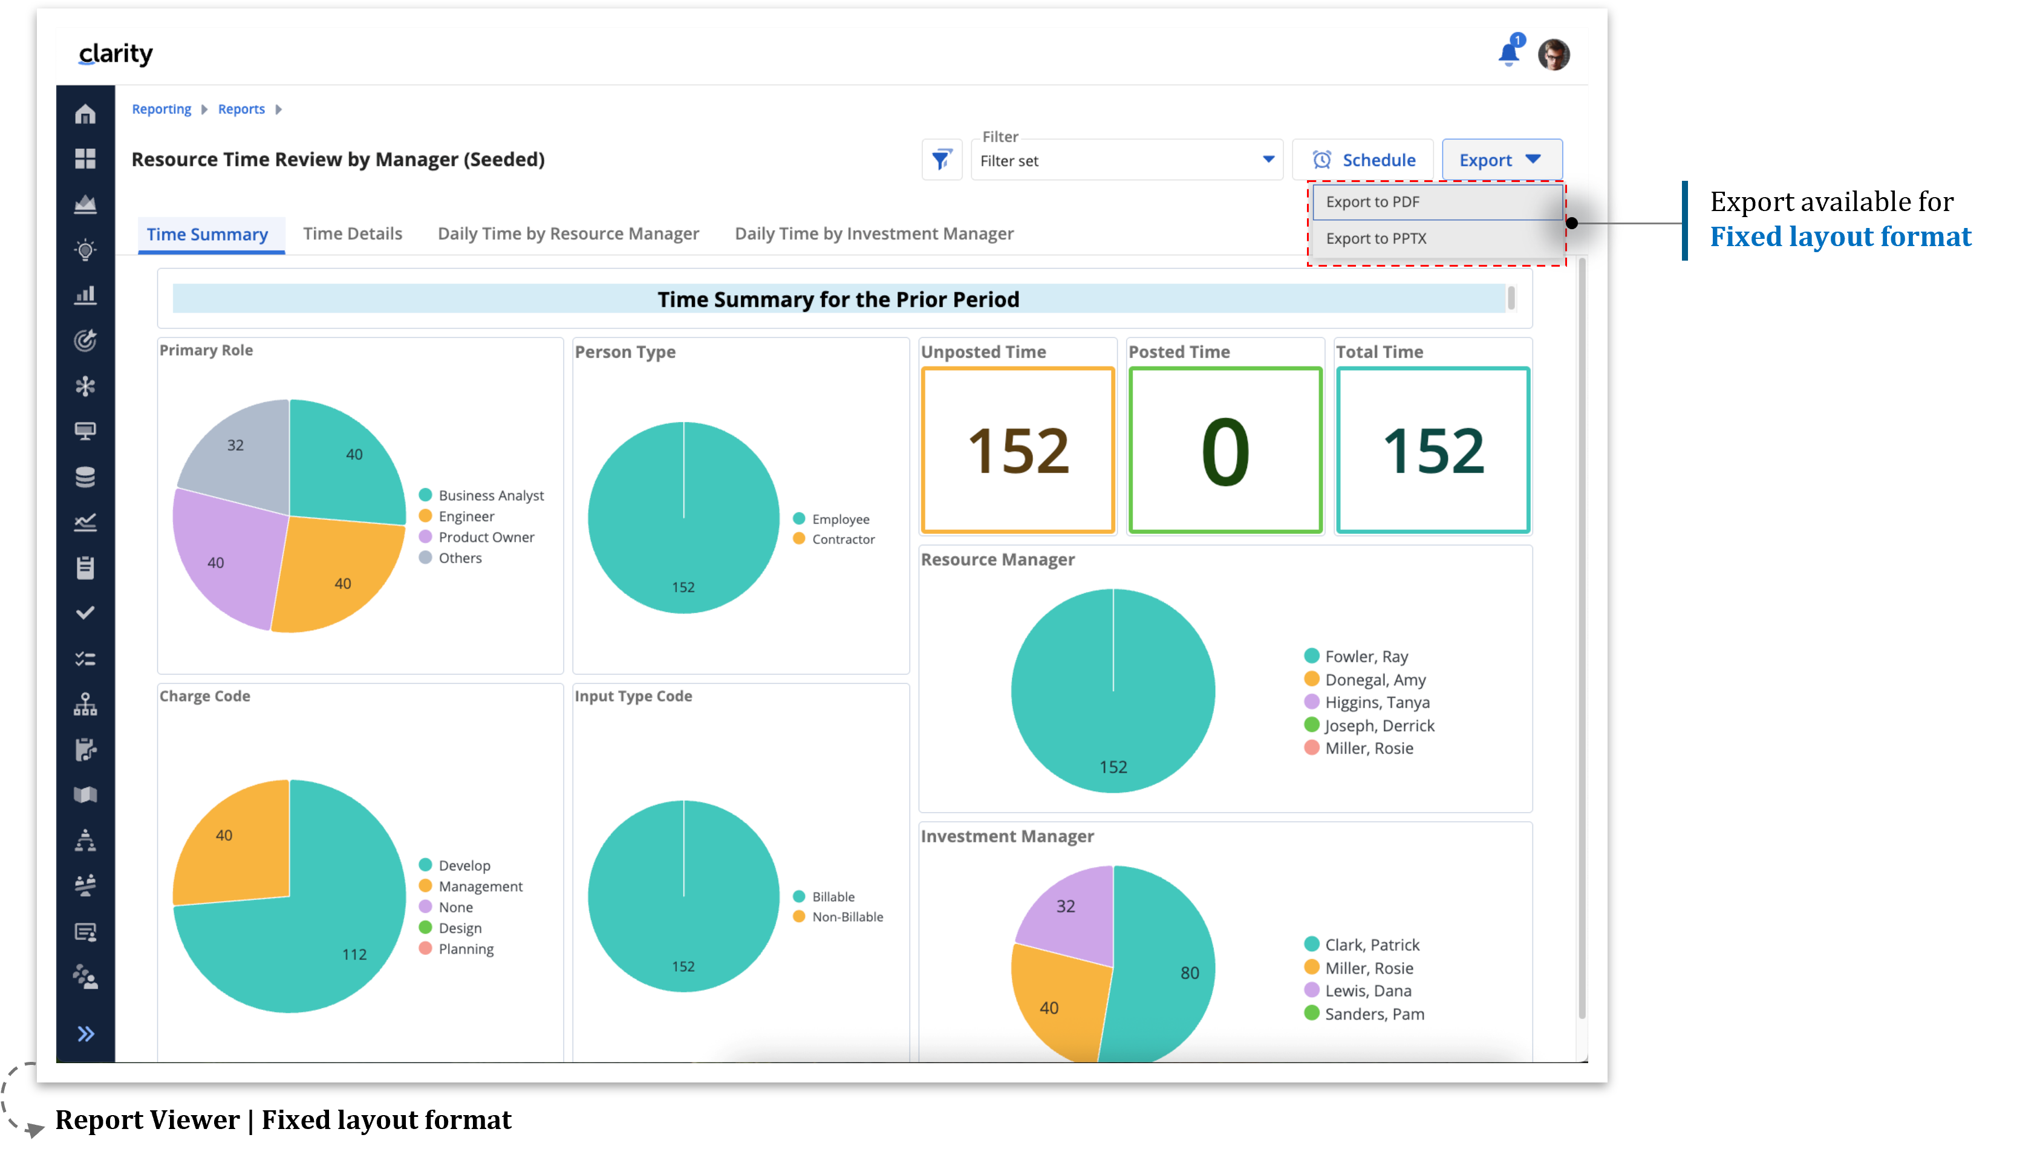Expand the sidebar with double-arrow icon
The width and height of the screenshot is (2017, 1152).
[85, 1032]
